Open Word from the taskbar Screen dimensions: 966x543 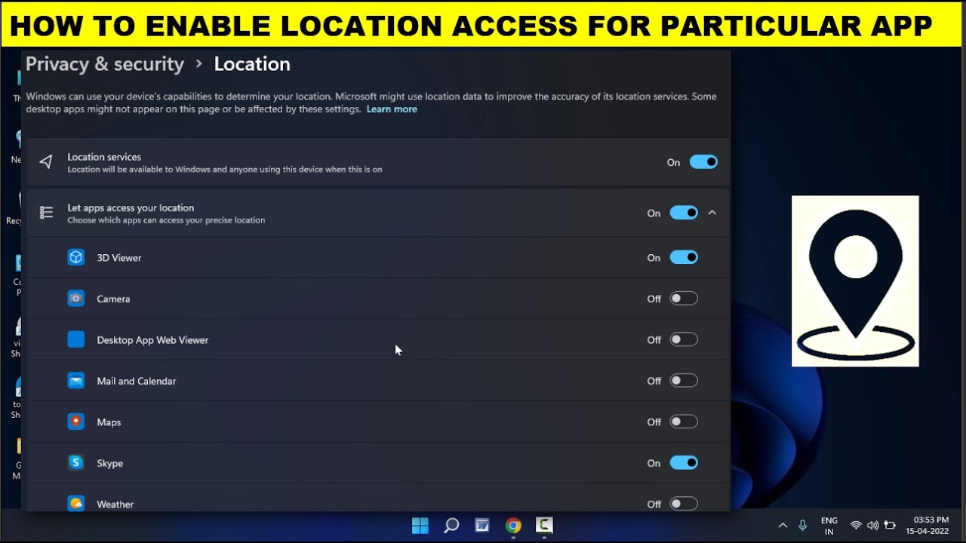click(482, 526)
